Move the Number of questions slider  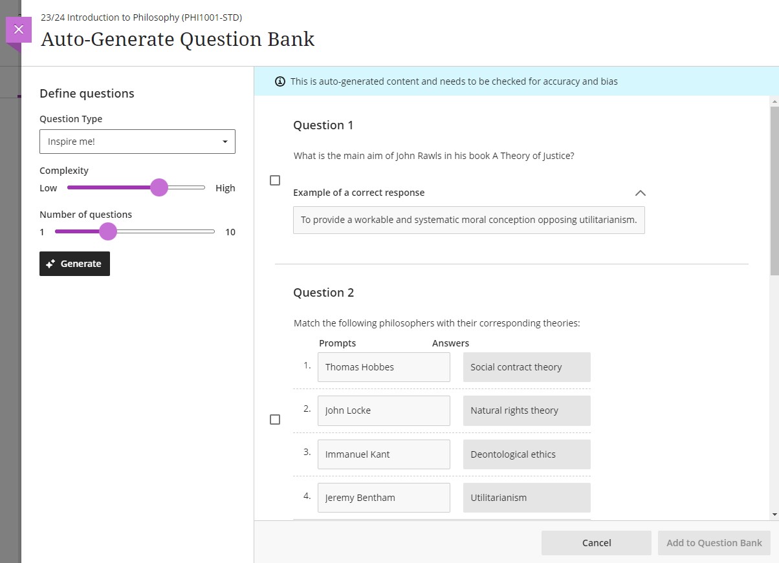click(107, 231)
